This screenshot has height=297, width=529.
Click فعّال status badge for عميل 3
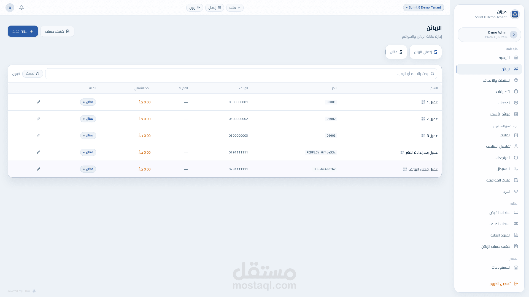pyautogui.click(x=88, y=136)
